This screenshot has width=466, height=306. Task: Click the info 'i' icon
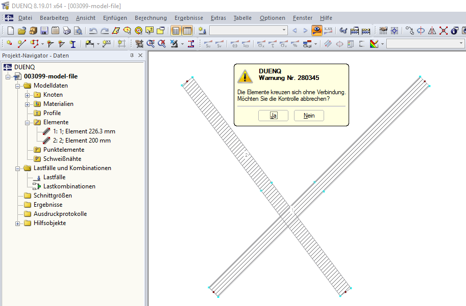455,31
